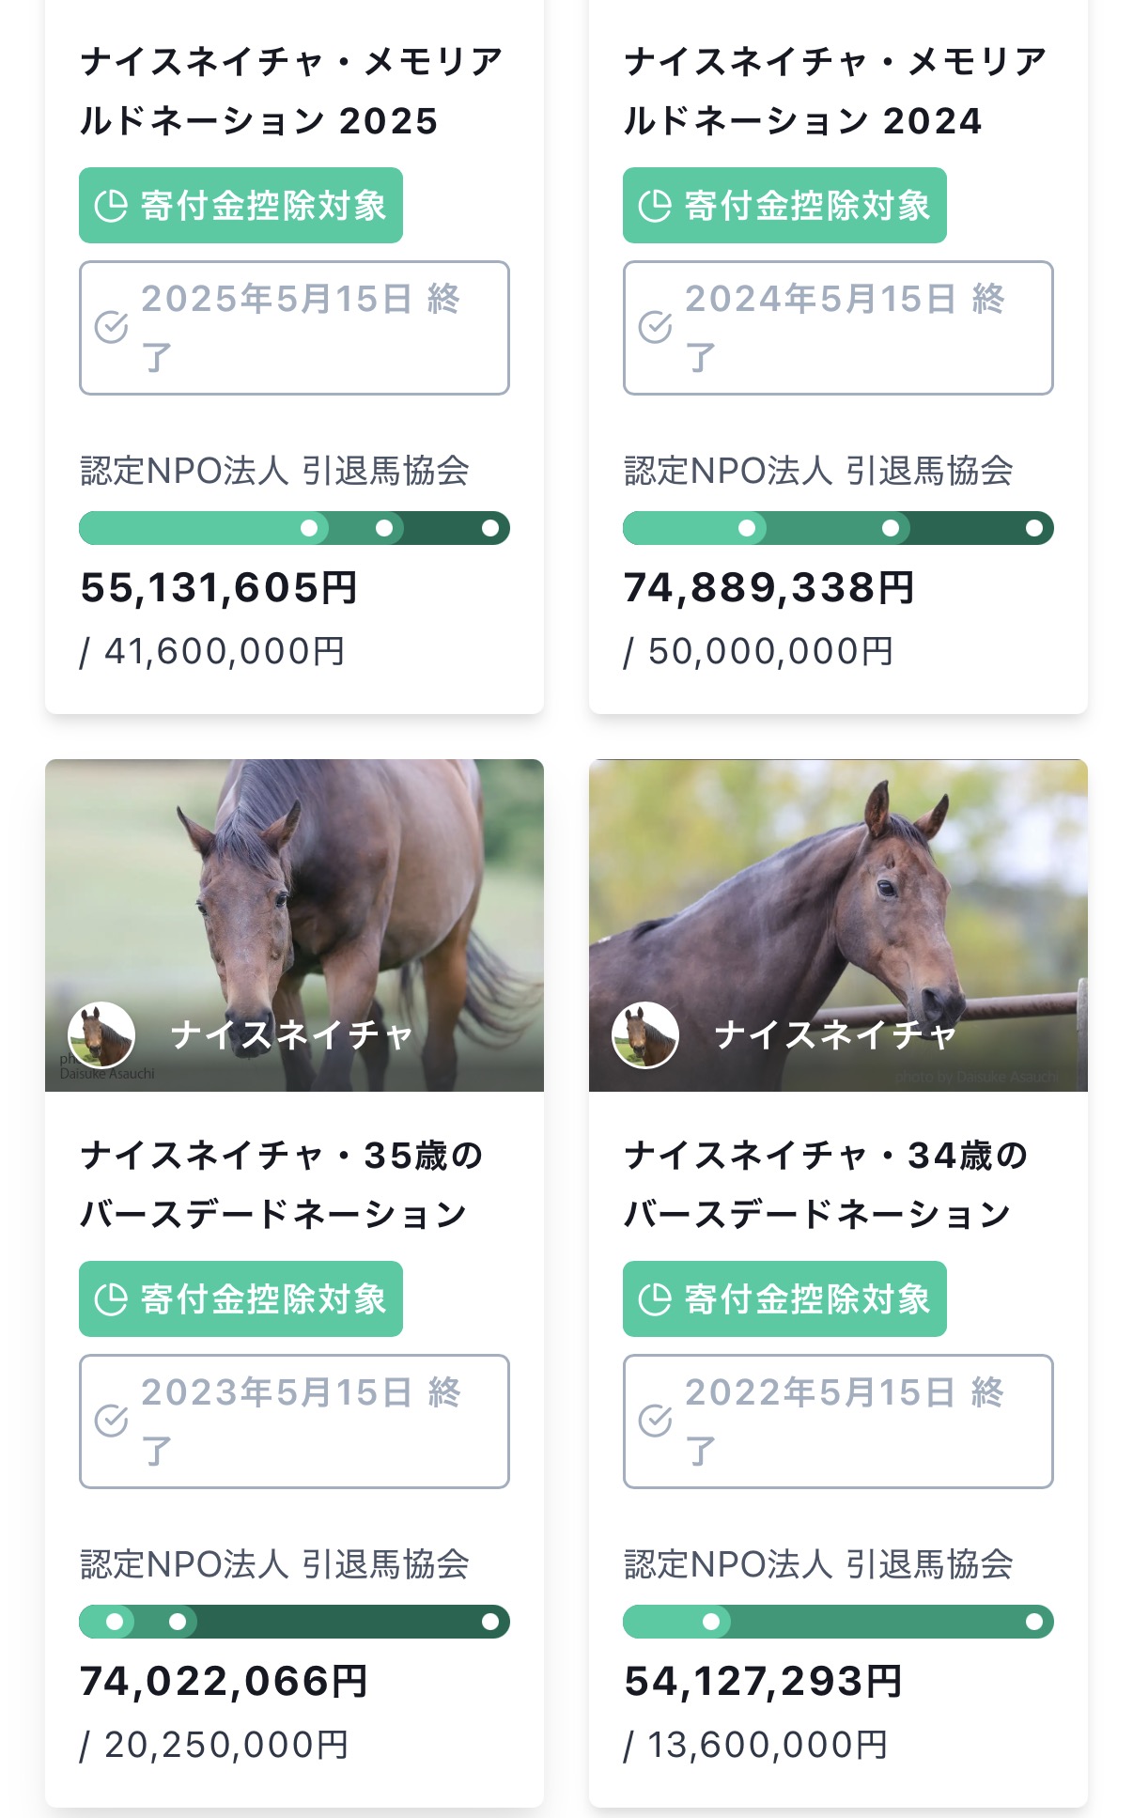The width and height of the screenshot is (1133, 1818).
Task: Click round horse avatar on 34歳 card
Action: coord(645,1034)
